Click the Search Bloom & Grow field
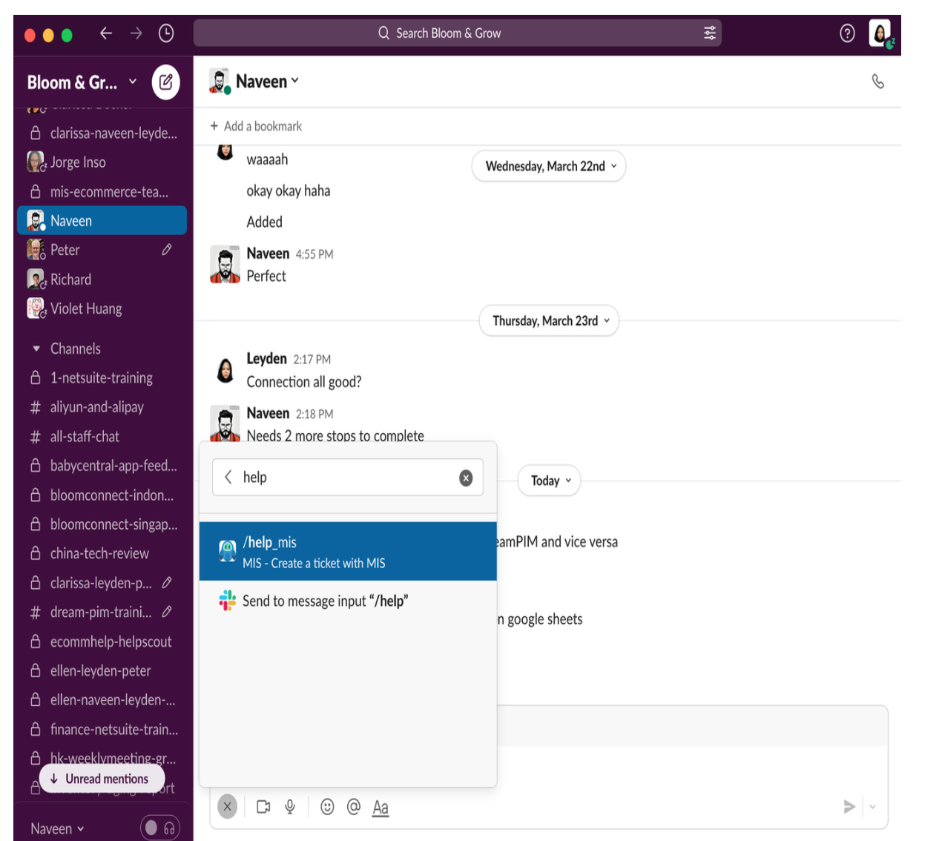942x841 pixels. tap(458, 33)
